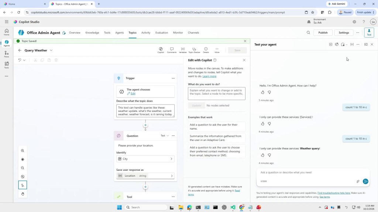
Task: Run the Topic checker
Action: 194,50
